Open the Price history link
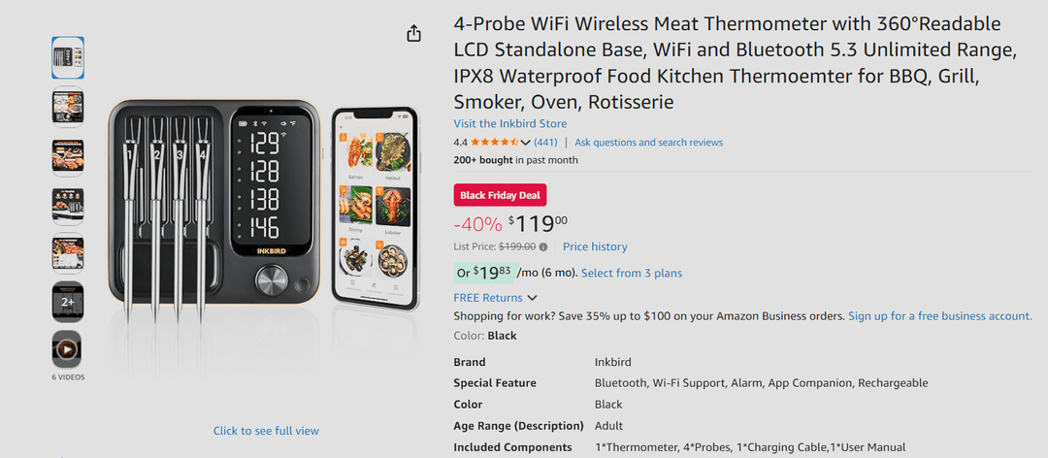The image size is (1048, 458). 595,247
